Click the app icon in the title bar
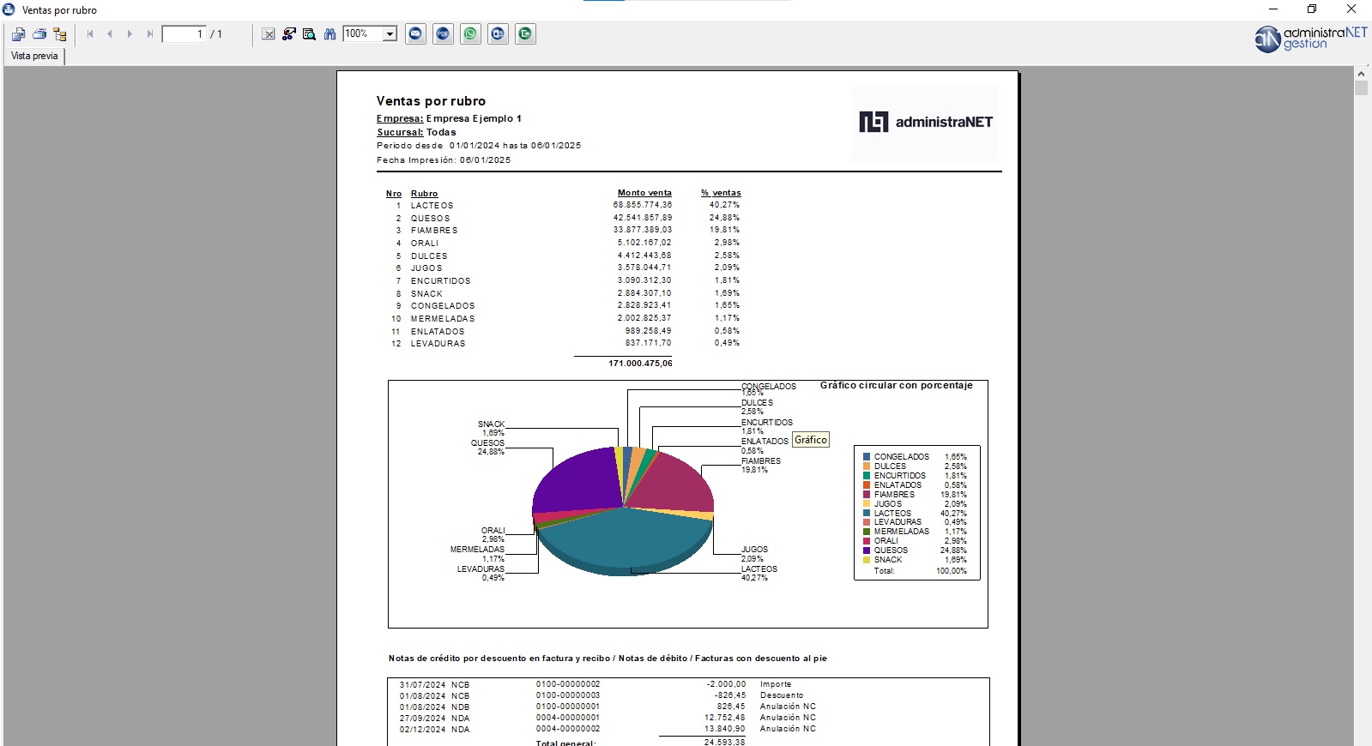Screen dimensions: 1372x746 click(x=9, y=9)
